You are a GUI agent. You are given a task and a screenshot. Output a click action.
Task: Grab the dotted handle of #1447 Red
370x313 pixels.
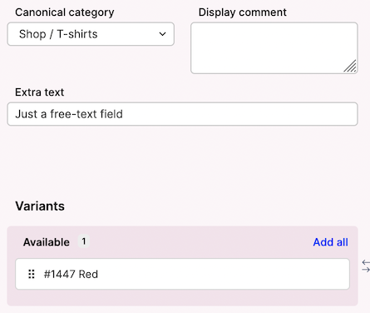click(32, 274)
